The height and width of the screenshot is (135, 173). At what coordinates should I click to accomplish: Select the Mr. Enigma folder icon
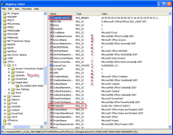(4, 13)
